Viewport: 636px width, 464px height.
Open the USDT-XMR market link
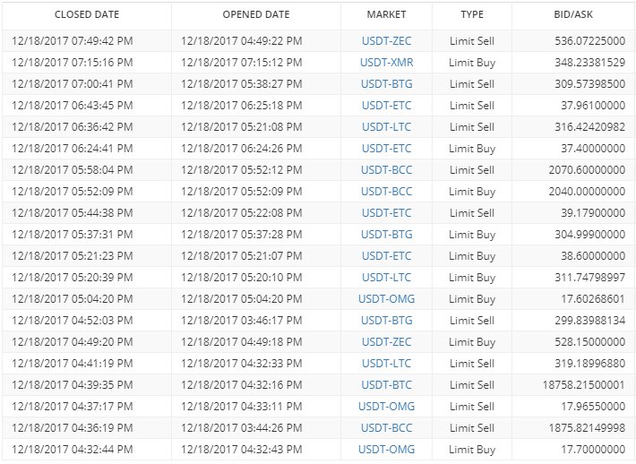tap(387, 63)
